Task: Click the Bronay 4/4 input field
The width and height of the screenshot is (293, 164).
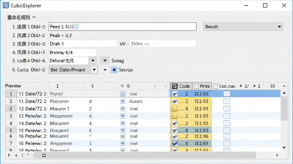Action: tap(73, 52)
